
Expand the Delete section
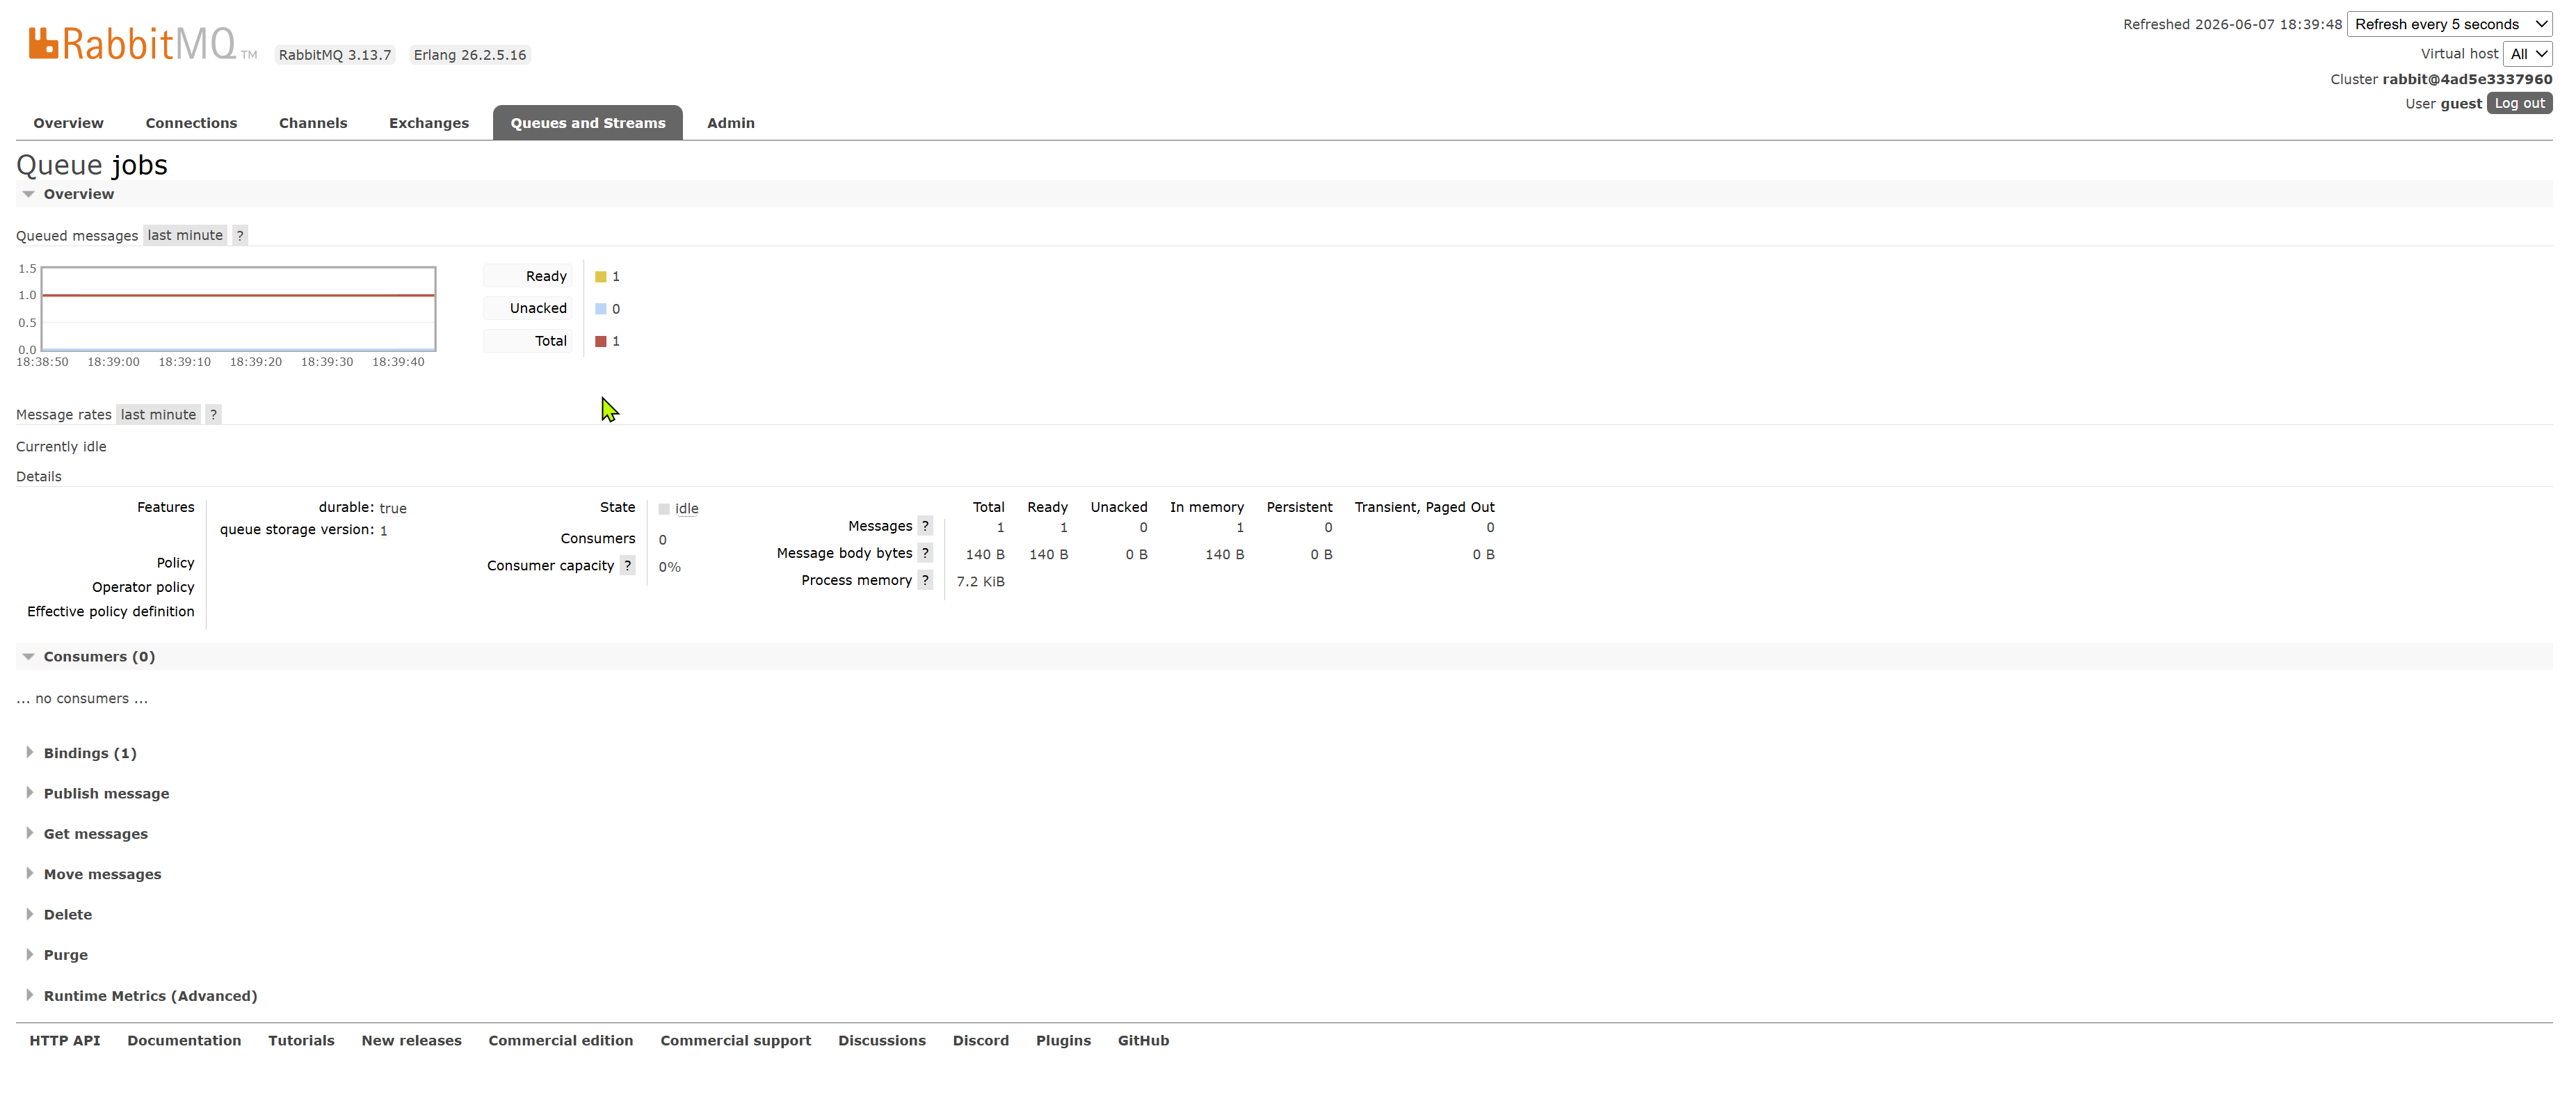(67, 914)
